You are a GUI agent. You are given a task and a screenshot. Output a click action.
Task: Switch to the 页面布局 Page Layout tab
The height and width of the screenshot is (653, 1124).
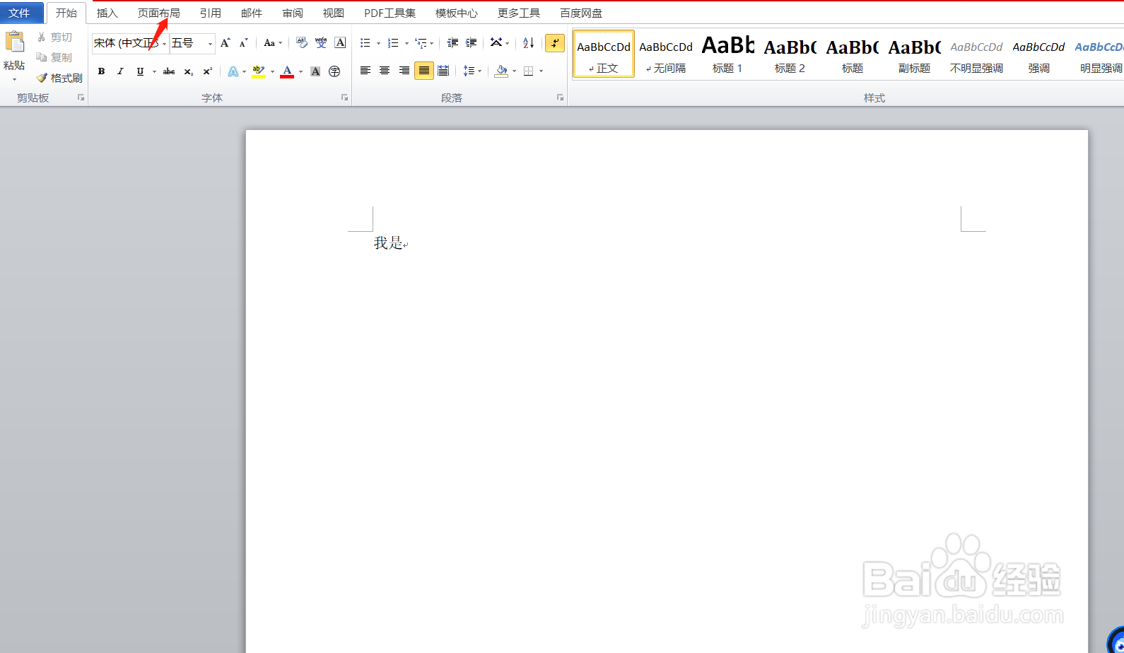pos(159,13)
